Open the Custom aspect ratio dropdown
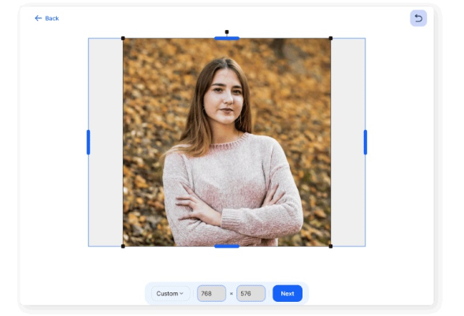This screenshot has width=464, height=316. (x=170, y=293)
